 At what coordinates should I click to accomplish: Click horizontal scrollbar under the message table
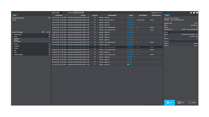107,105
